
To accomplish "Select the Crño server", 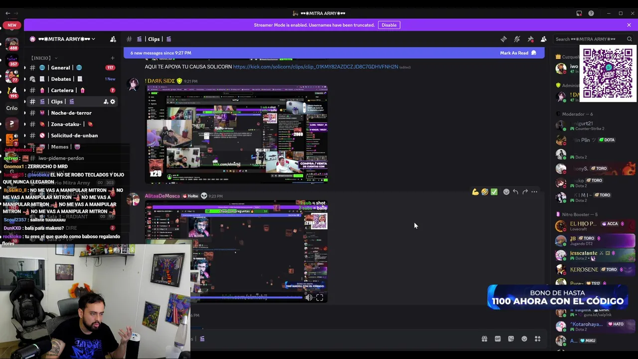I will point(12,108).
